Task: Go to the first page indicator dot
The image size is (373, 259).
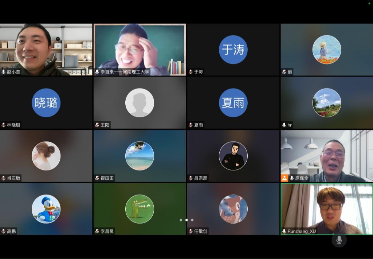Action: click(181, 220)
